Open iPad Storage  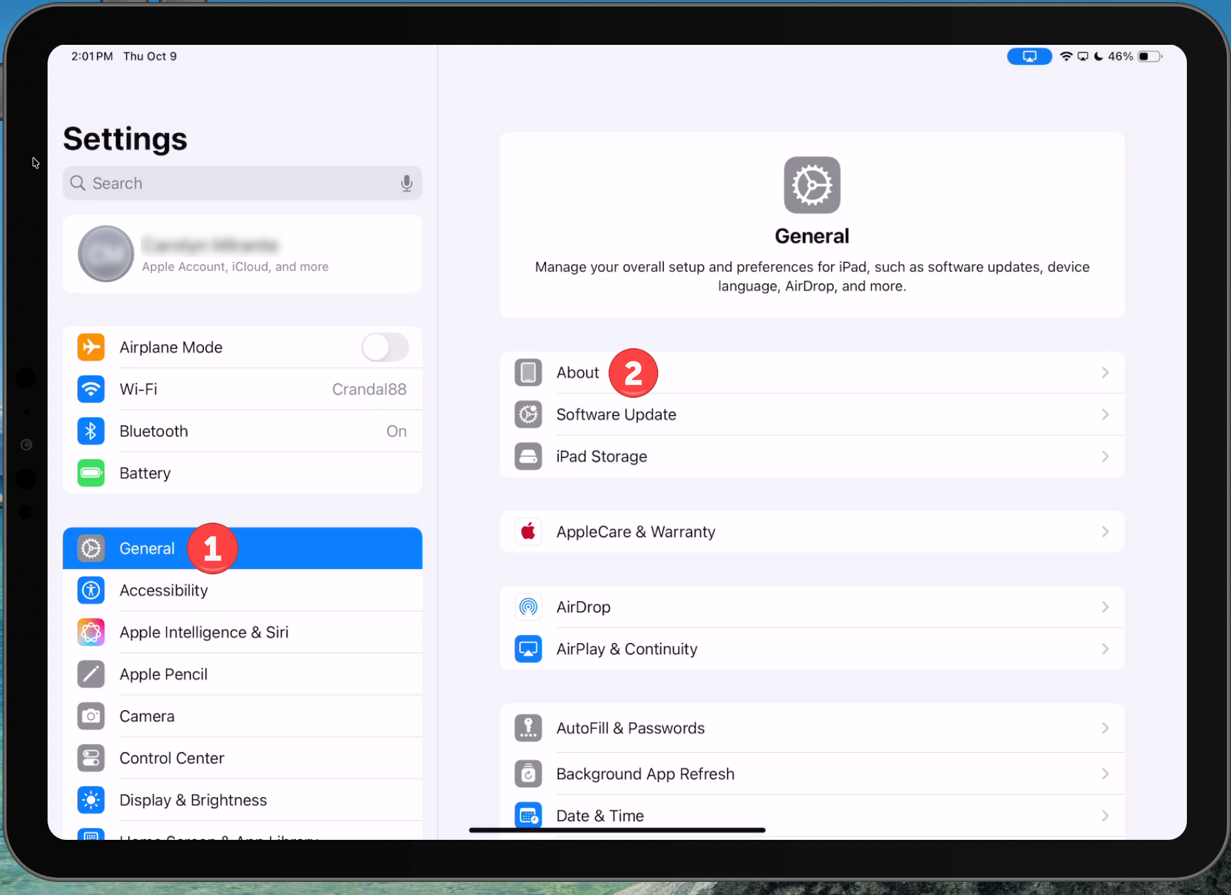(x=812, y=456)
